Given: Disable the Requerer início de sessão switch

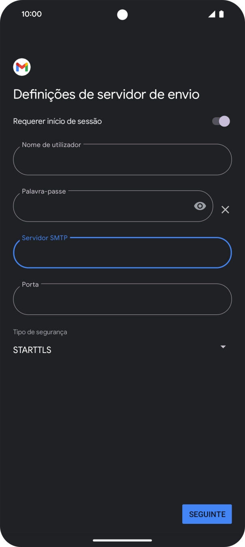Looking at the screenshot, I should (221, 121).
